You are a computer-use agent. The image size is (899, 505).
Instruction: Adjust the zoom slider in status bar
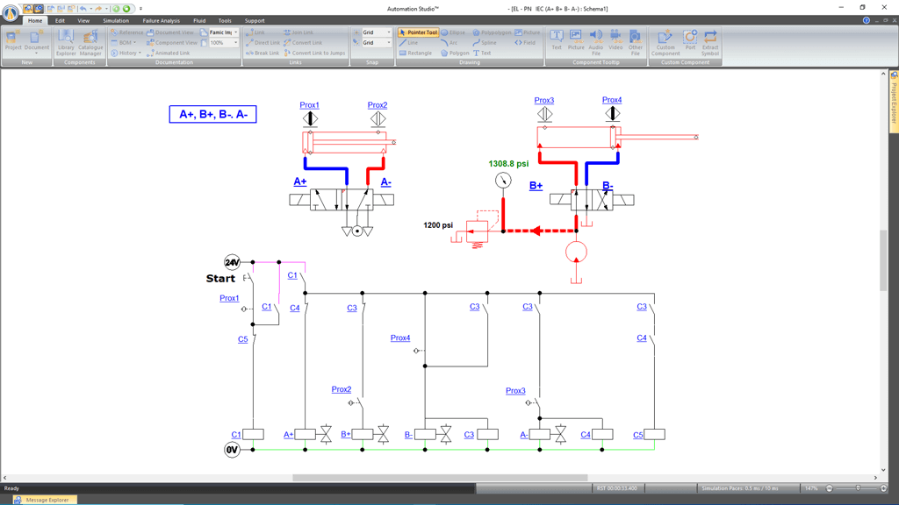858,488
